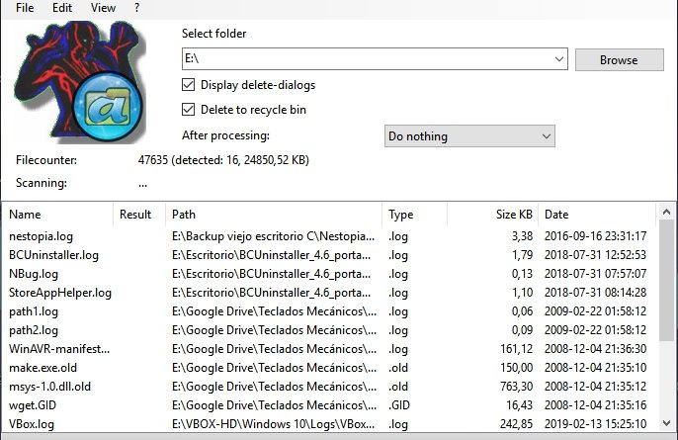Open the View menu

tap(103, 8)
